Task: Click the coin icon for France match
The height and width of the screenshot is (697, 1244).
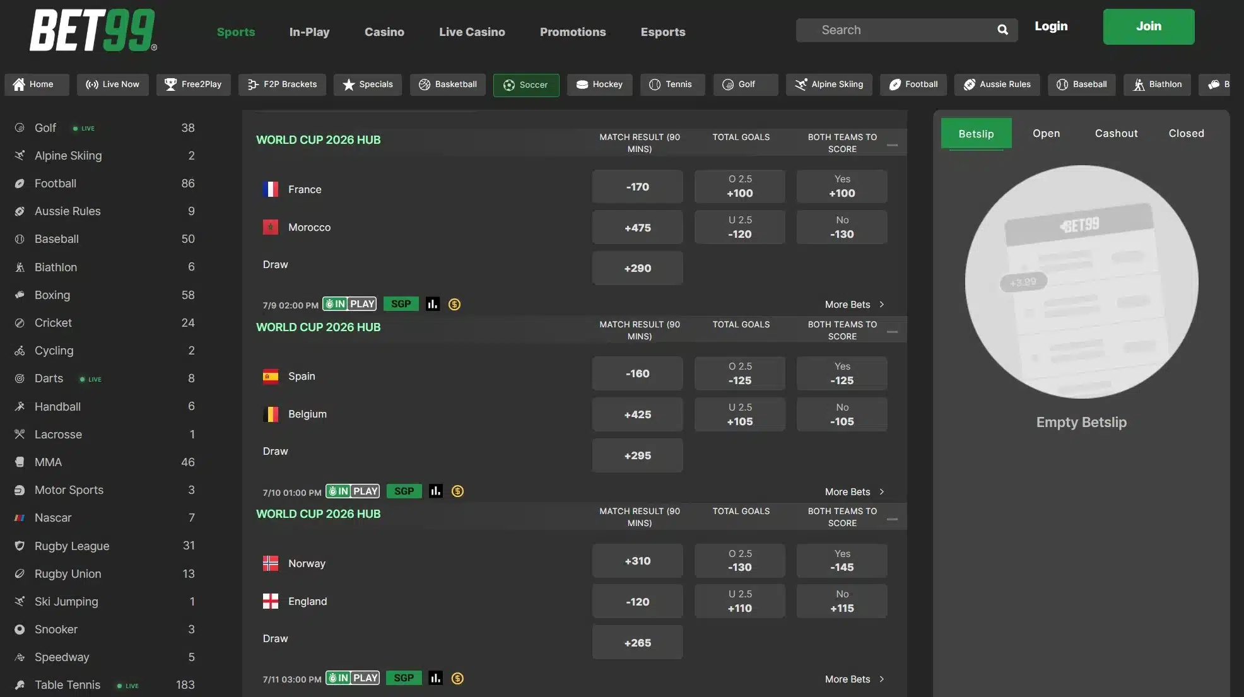Action: point(454,304)
